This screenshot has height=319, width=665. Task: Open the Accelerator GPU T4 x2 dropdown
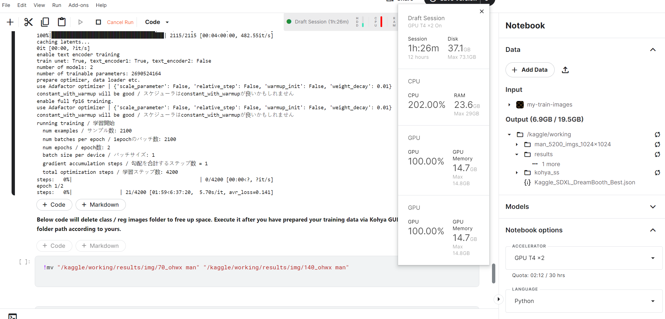pyautogui.click(x=584, y=258)
